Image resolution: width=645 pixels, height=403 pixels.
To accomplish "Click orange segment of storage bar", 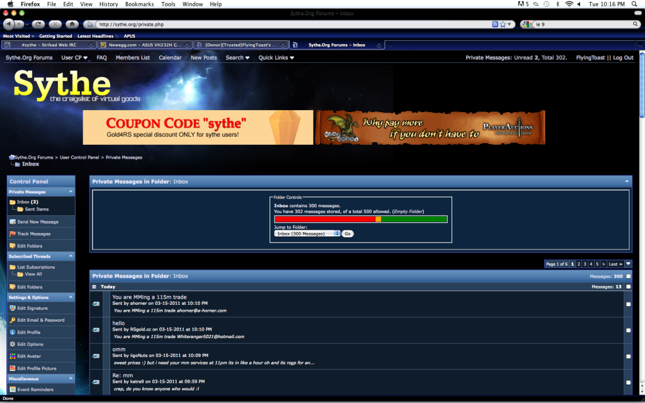I will [x=379, y=219].
